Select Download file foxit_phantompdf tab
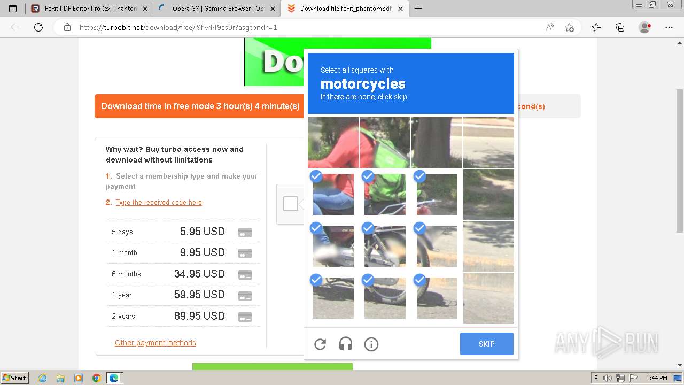The width and height of the screenshot is (684, 385). tap(346, 9)
